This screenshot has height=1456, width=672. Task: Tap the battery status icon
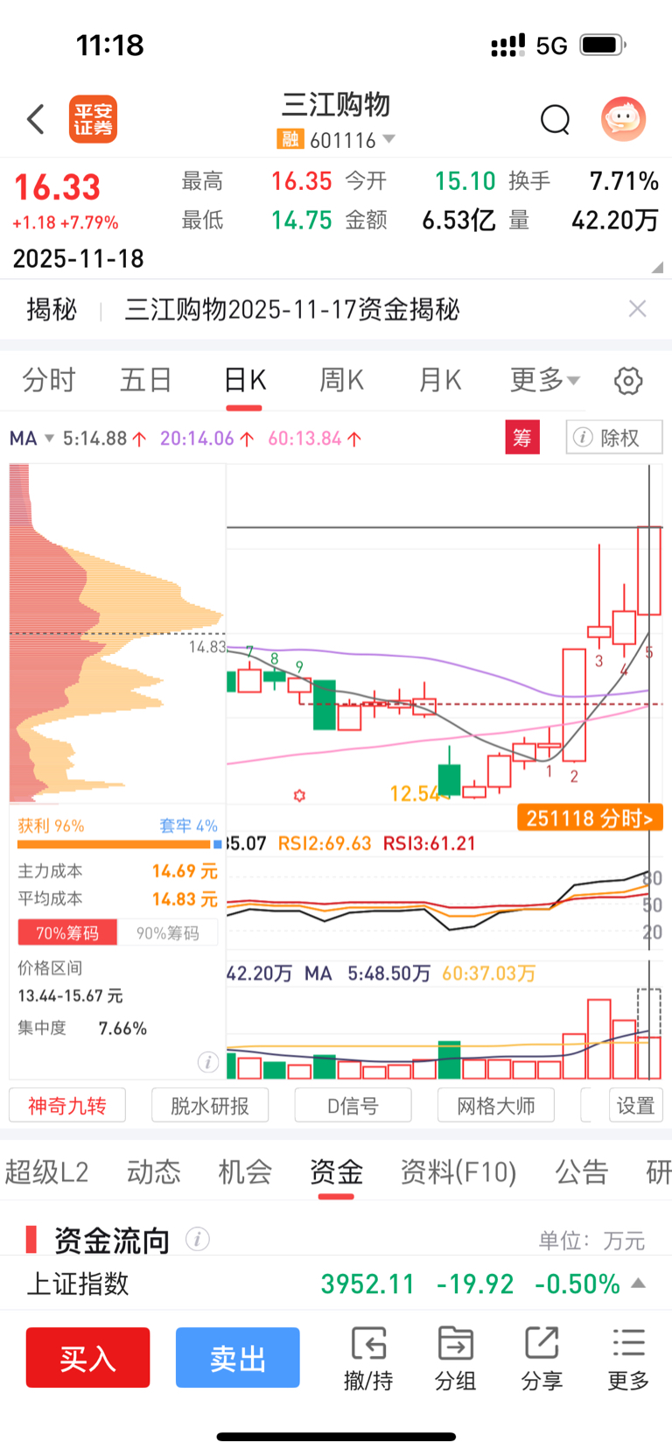[x=604, y=45]
